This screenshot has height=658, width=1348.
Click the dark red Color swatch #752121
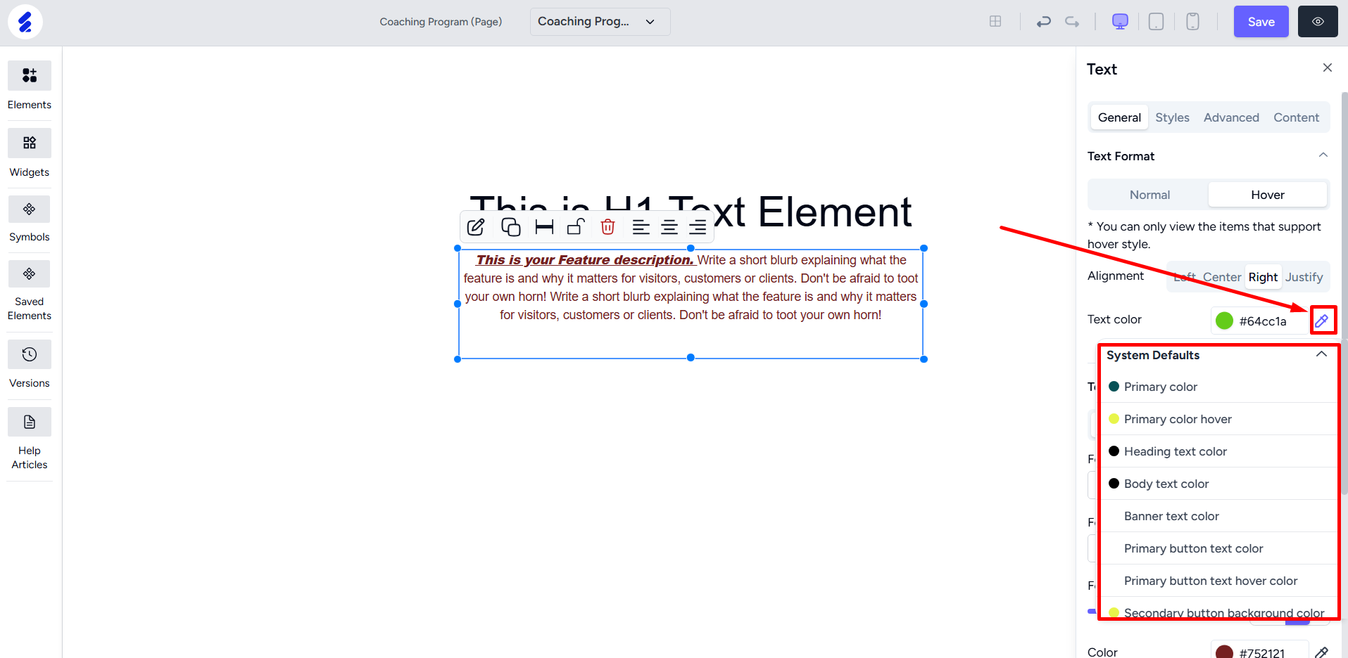coord(1225,652)
